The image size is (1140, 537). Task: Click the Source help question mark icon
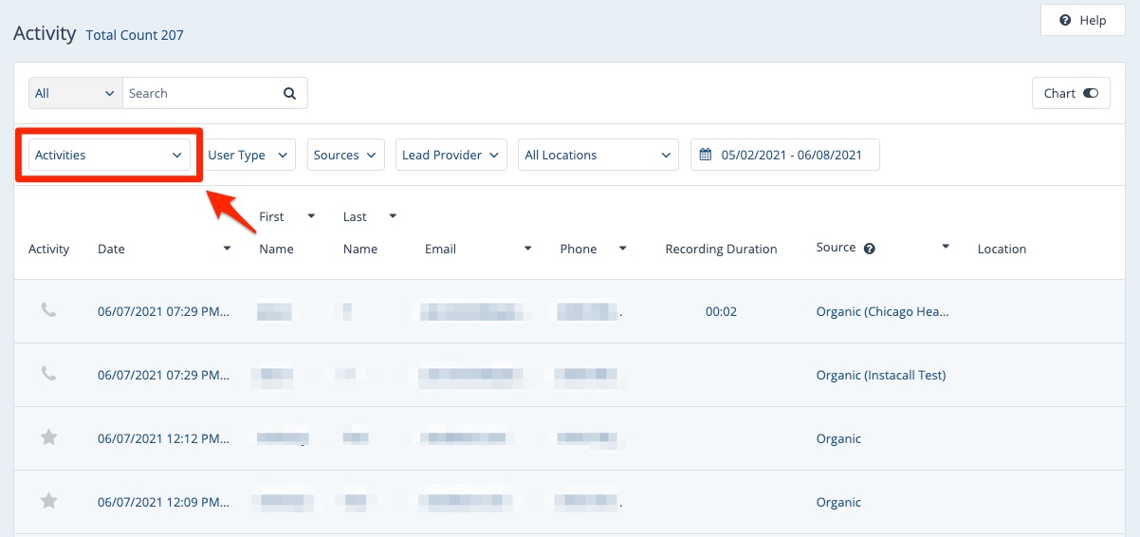click(869, 249)
